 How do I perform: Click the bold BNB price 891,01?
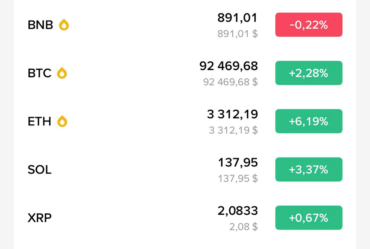237,18
